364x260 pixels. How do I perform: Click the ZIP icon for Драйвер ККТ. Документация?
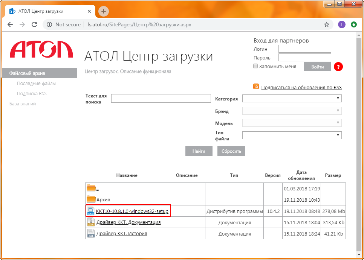(x=90, y=222)
